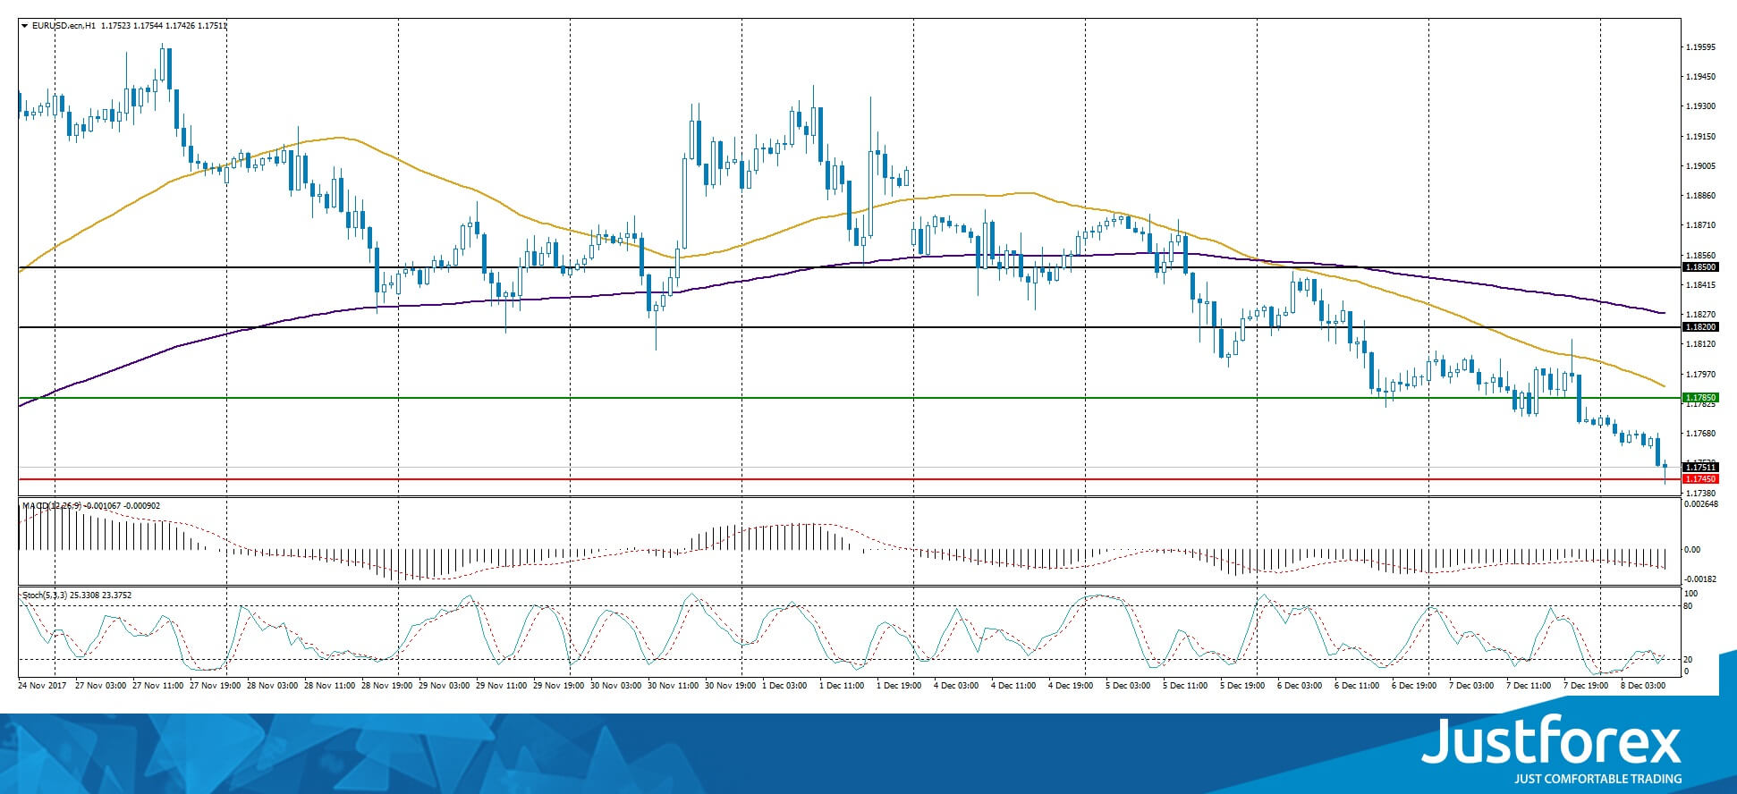Click the 7 Dec 03:00 time label
This screenshot has height=794, width=1737.
click(1471, 686)
